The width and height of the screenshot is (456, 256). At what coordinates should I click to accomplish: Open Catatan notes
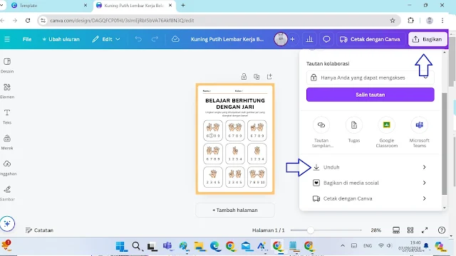39,230
